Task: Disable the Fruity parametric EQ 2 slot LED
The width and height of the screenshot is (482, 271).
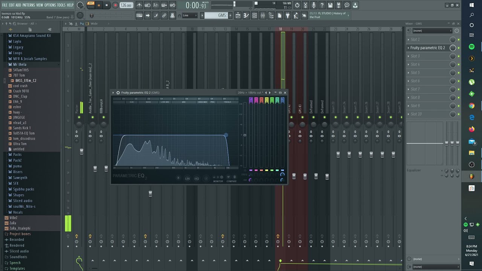Action: click(x=459, y=48)
